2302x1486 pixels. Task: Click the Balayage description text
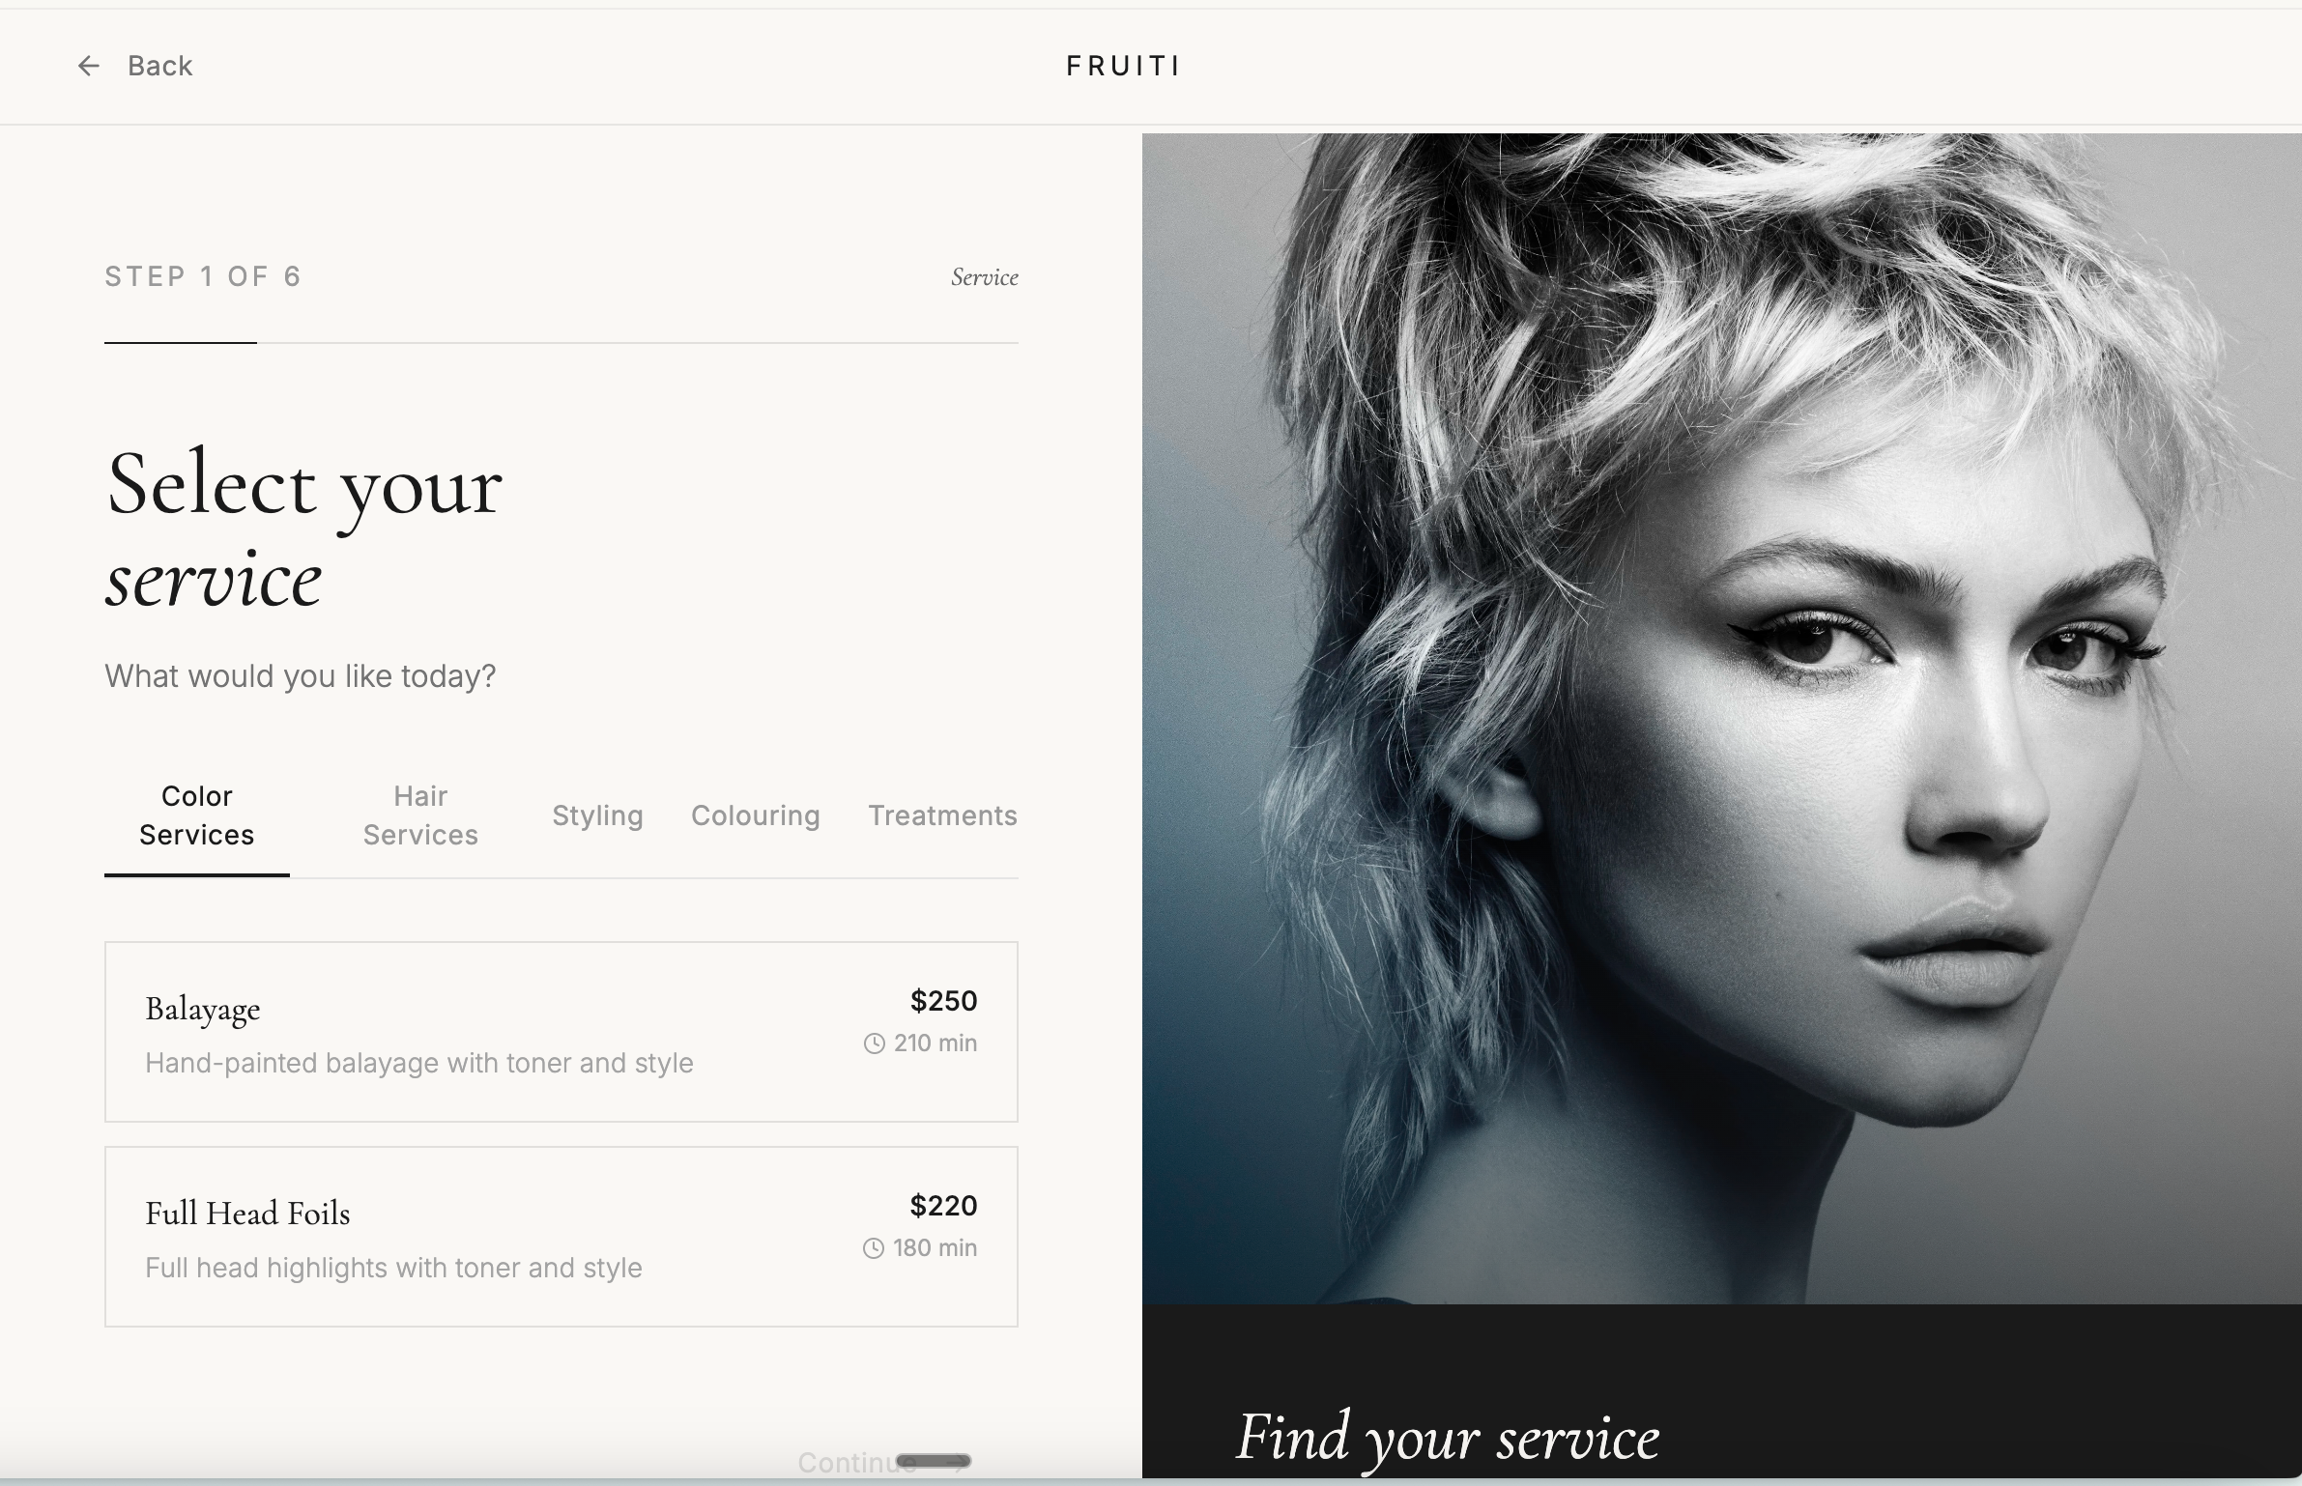click(x=419, y=1063)
